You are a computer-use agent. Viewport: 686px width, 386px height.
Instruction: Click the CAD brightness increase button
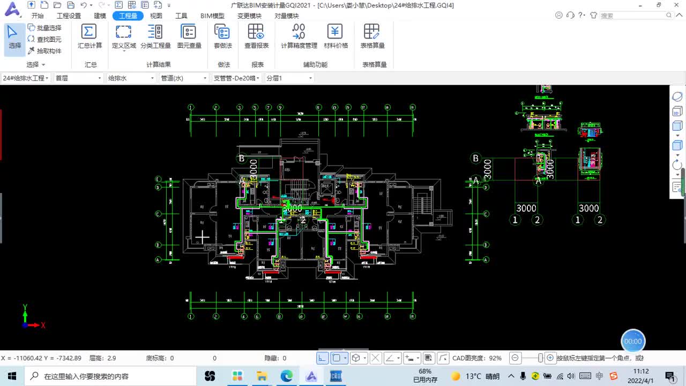(550, 358)
